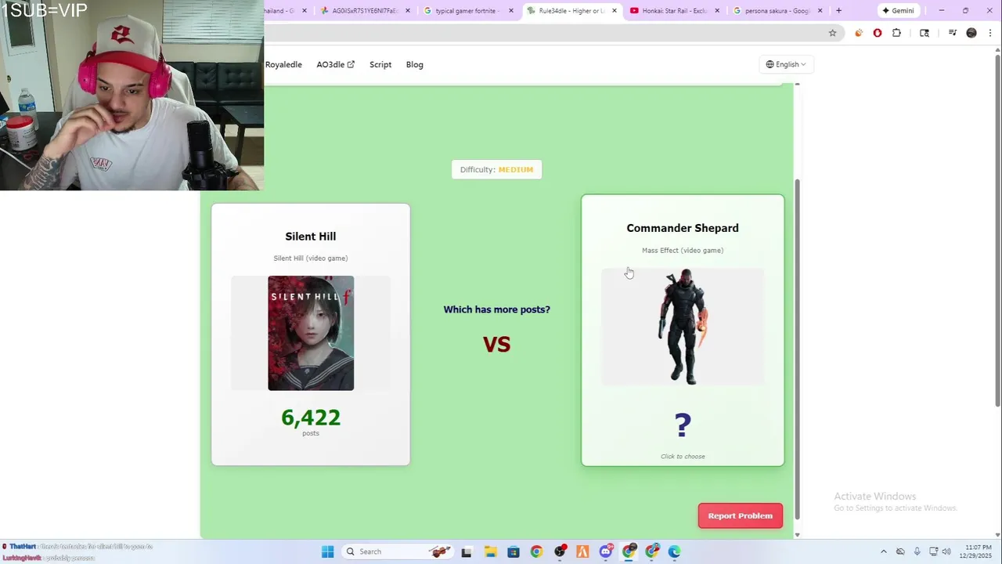Open OBS Studio from the taskbar
This screenshot has height=564, width=1002.
[x=560, y=551]
